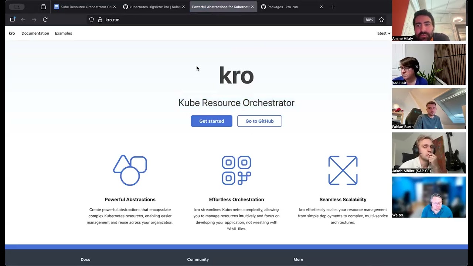Click the More footer heading
Image resolution: width=473 pixels, height=266 pixels.
pyautogui.click(x=298, y=259)
